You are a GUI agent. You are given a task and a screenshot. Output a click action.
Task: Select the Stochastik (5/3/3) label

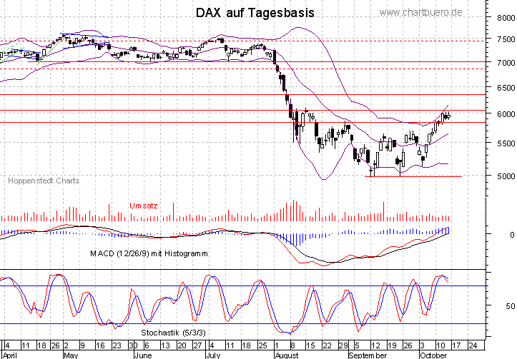173,333
